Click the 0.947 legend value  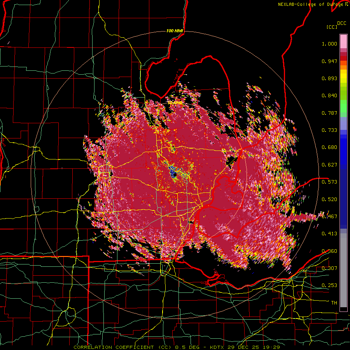coord(329,61)
